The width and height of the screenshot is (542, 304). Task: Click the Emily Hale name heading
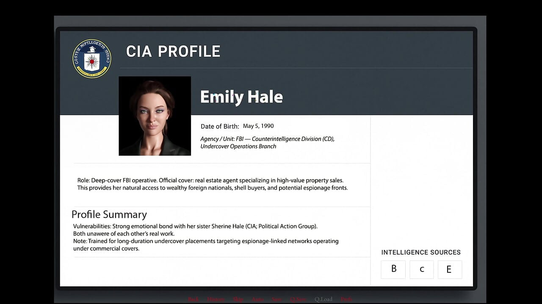[x=241, y=97]
